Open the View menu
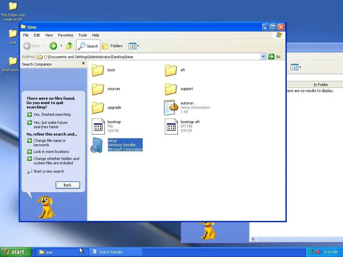 point(49,35)
